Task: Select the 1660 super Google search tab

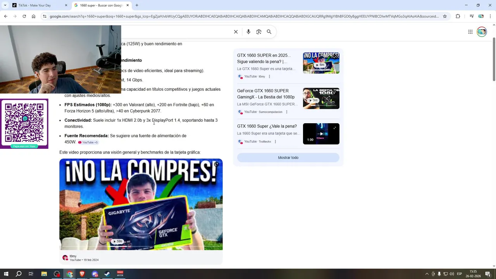Action: click(101, 5)
